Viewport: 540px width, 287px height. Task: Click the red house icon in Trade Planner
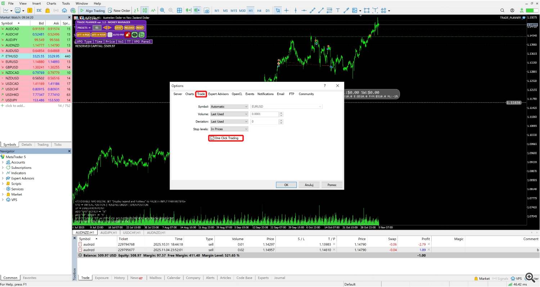point(128,35)
